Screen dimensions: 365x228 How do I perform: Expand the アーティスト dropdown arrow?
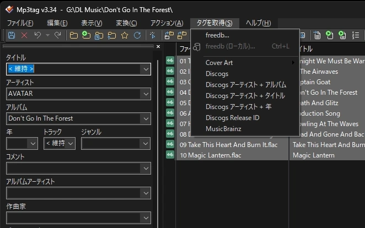(146, 94)
